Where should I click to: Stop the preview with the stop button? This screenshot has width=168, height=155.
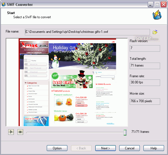tap(20, 132)
